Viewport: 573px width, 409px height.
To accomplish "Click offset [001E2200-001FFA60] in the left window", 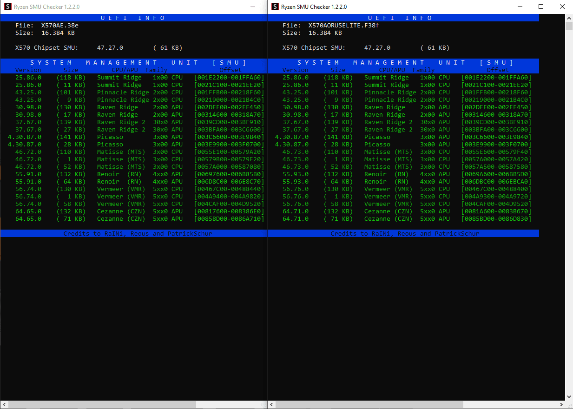I will click(x=229, y=78).
